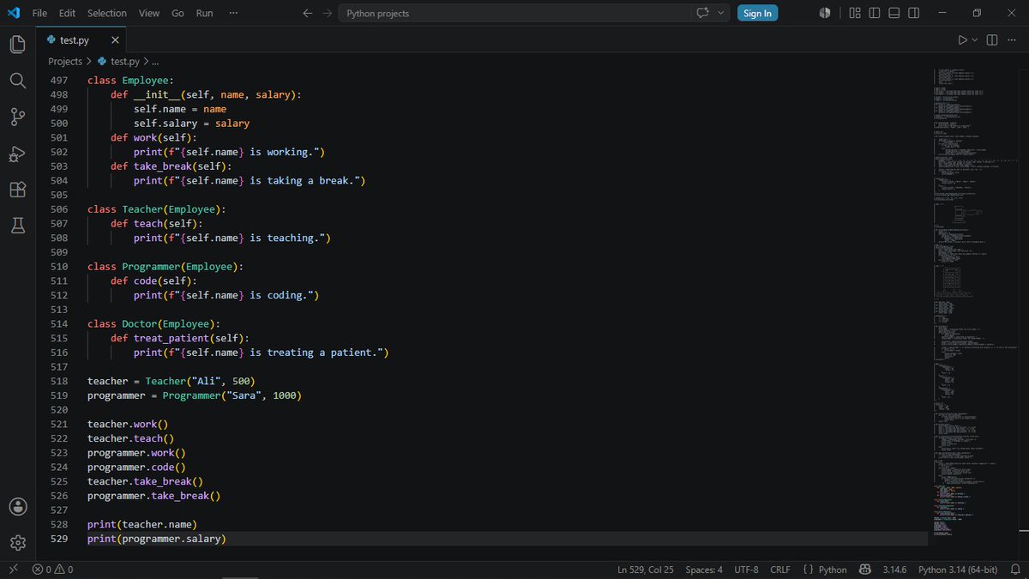Click the hexagon agent icon in title bar
This screenshot has width=1029, height=579.
[824, 13]
